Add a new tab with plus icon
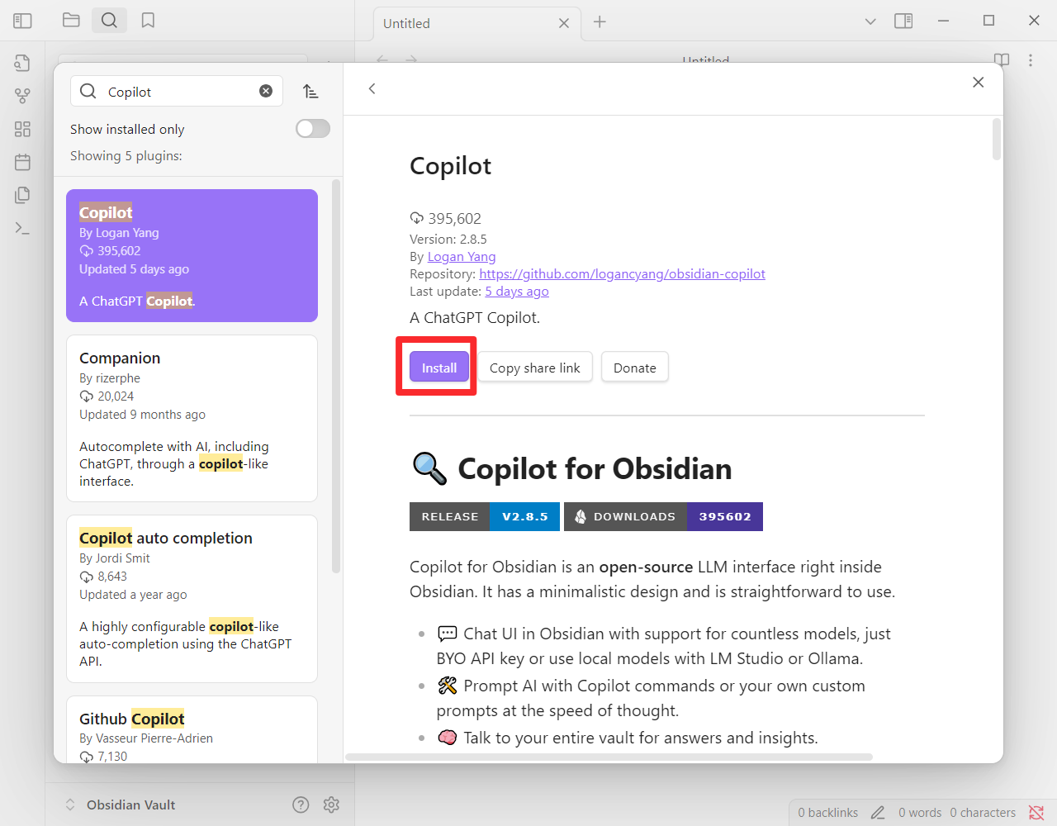 click(600, 22)
